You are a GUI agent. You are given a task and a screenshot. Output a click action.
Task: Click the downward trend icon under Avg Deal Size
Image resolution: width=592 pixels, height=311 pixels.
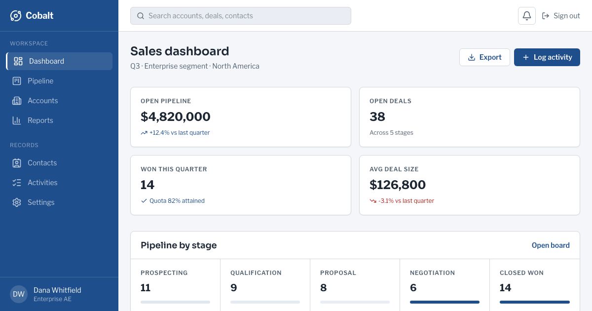373,201
